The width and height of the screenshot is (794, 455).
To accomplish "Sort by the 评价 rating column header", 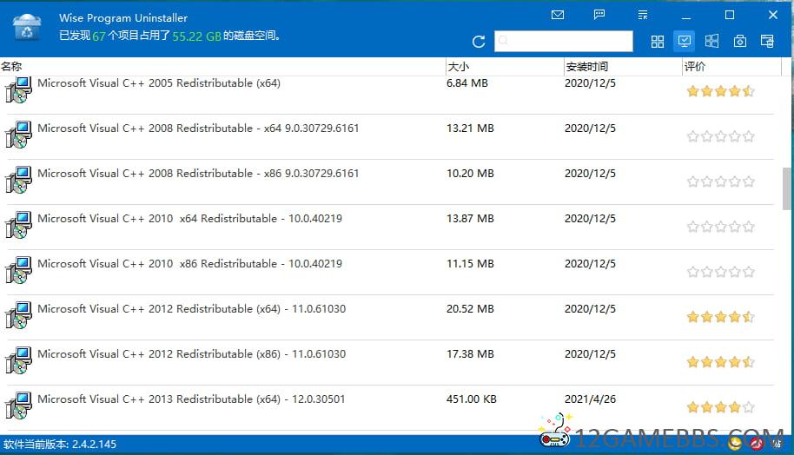I will pyautogui.click(x=694, y=67).
